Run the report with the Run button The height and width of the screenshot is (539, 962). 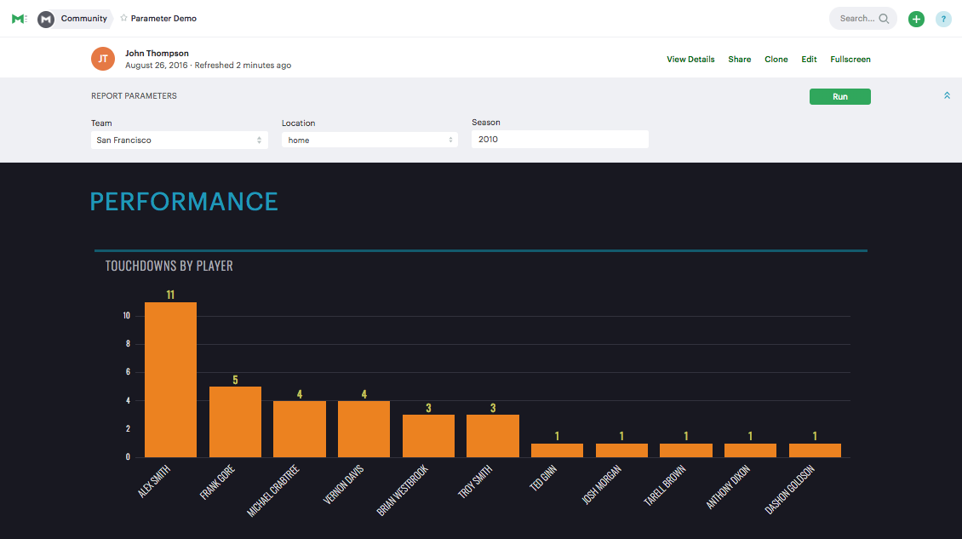pos(840,96)
